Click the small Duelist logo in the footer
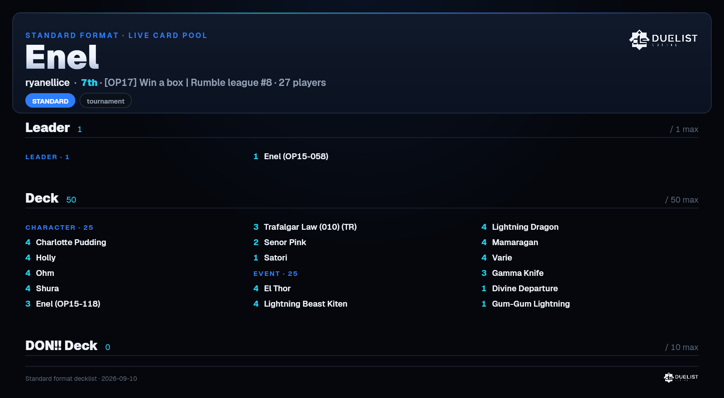This screenshot has height=398, width=724. 681,377
